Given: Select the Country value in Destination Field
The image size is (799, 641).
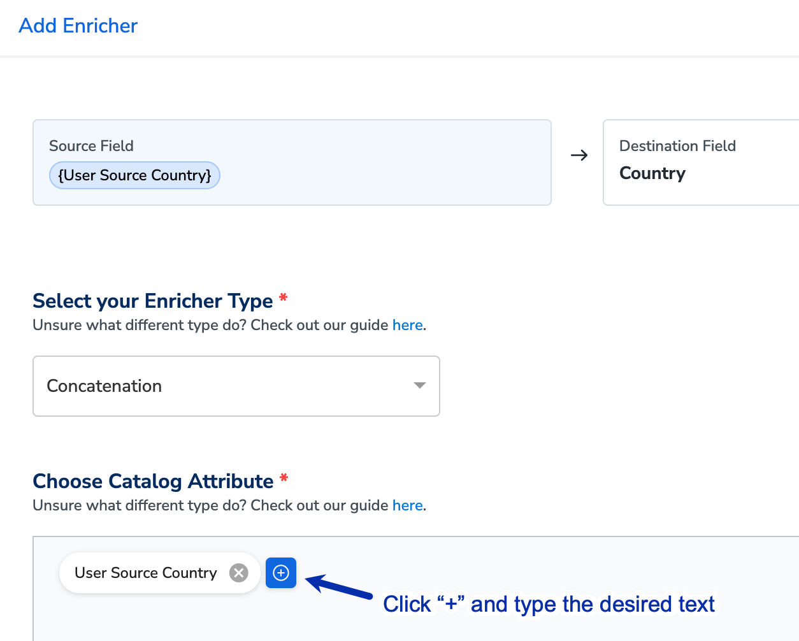Looking at the screenshot, I should click(652, 173).
